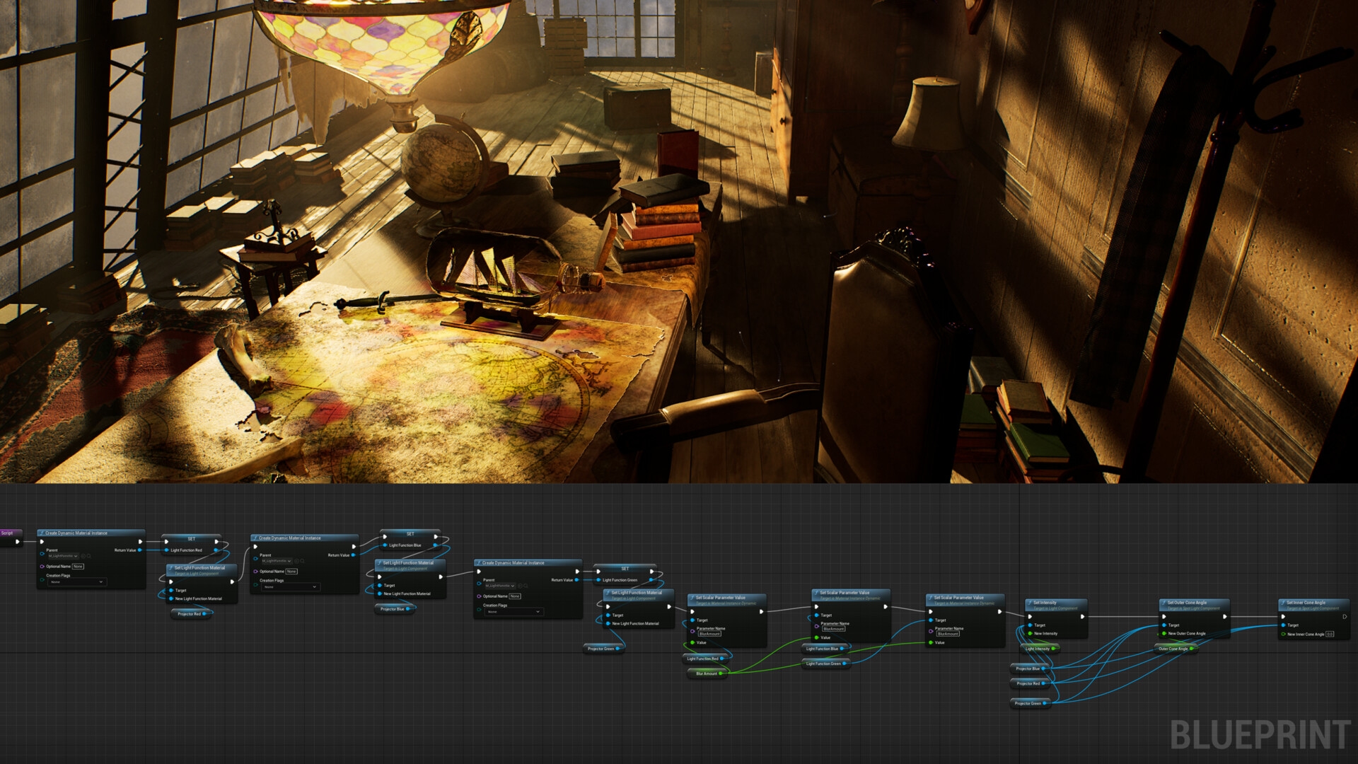This screenshot has height=764, width=1358.
Task: Select the SET Light Function Blue node
Action: (410, 534)
